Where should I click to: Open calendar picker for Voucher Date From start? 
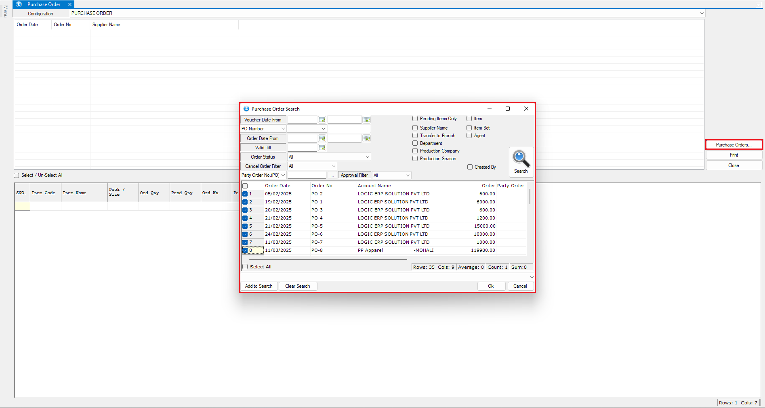[322, 120]
